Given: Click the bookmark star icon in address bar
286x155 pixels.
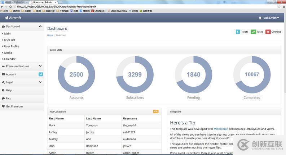Looking at the screenshot, I should [x=279, y=6].
